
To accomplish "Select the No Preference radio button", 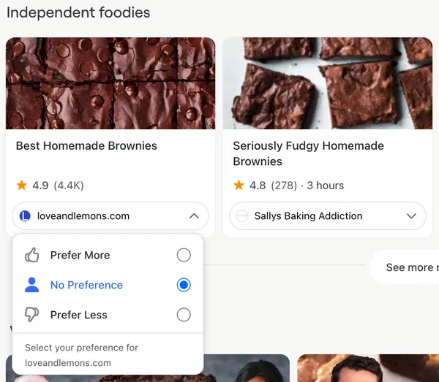I will (184, 285).
